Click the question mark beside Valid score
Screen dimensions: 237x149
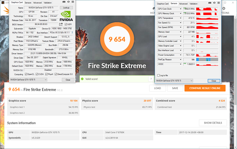point(150,79)
